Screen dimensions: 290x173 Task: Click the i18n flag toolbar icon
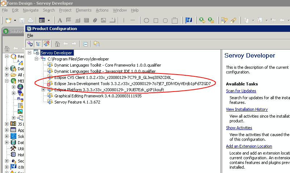tap(188, 20)
